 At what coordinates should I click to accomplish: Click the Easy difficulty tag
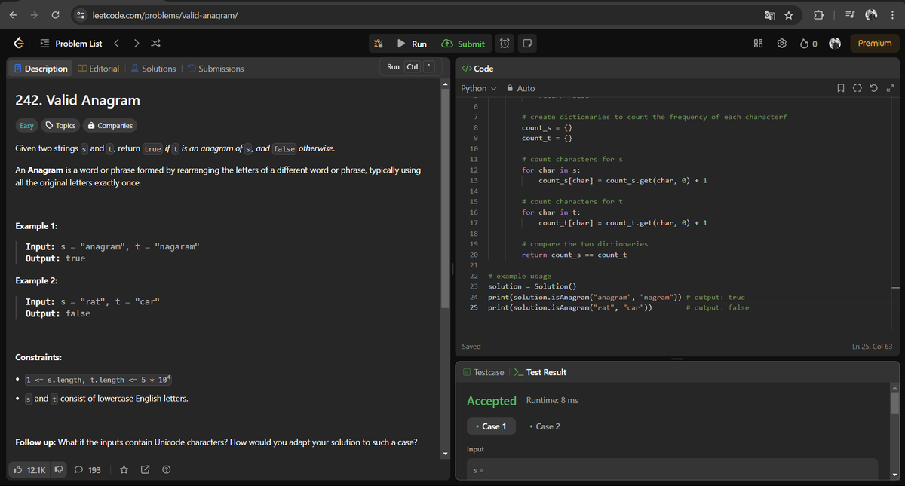coord(26,126)
